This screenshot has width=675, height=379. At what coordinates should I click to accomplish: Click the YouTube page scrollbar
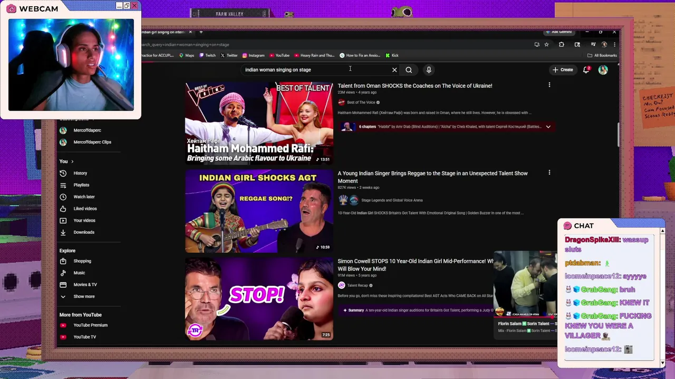[619, 136]
